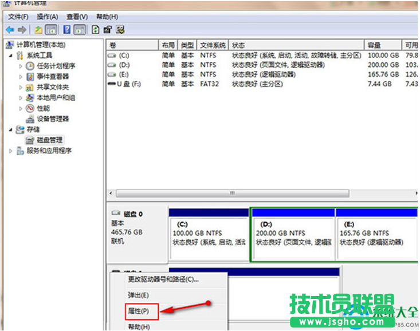420x331 pixels.
Task: Select 磁盘管理 (Disk Management) in the tree
Action: [x=50, y=140]
